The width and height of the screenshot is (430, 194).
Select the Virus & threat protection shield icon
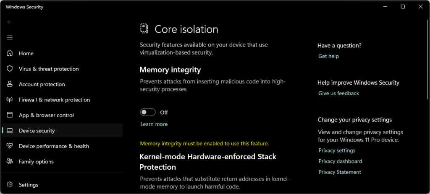pos(10,69)
